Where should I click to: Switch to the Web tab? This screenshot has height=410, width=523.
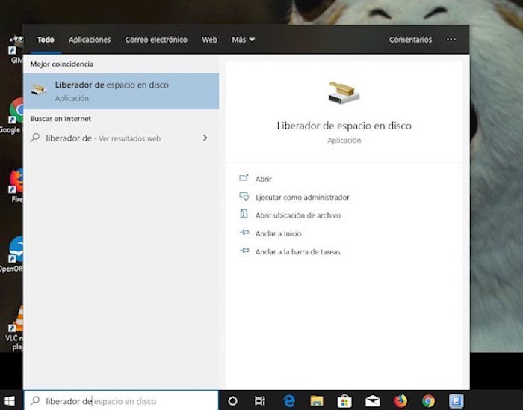[209, 40]
